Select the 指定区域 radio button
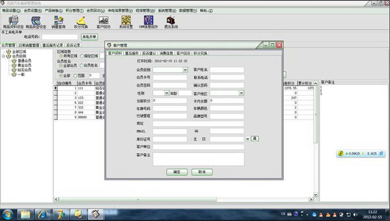The image size is (390, 221). 82,56
